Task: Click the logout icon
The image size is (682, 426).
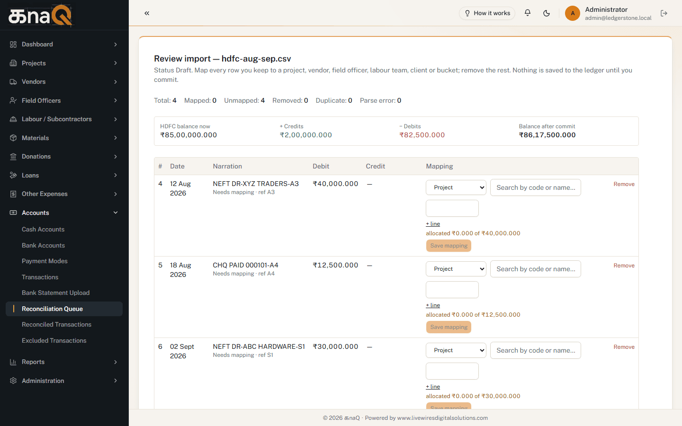Action: [664, 13]
